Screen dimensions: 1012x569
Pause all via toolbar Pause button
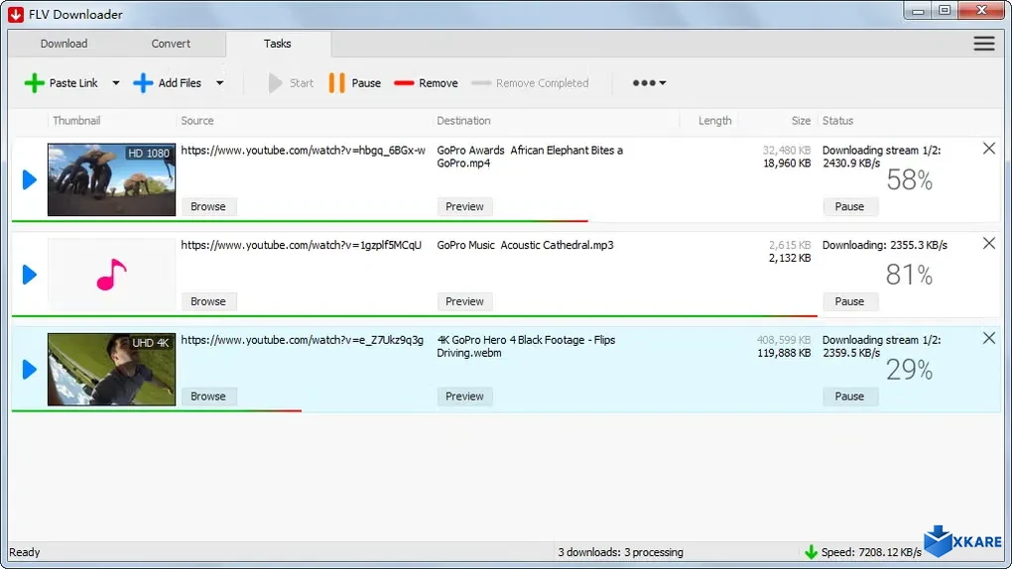pos(354,82)
